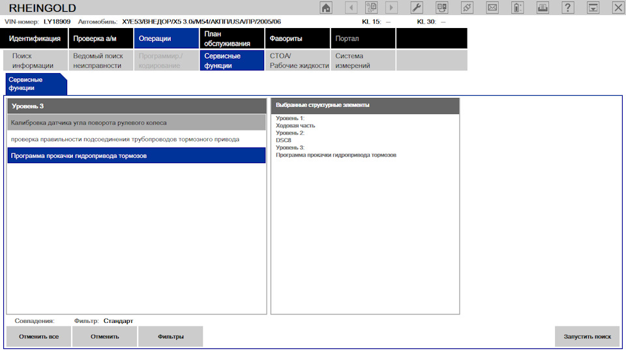626x351 pixels.
Task: Click the forward arrow icon
Action: (x=391, y=8)
